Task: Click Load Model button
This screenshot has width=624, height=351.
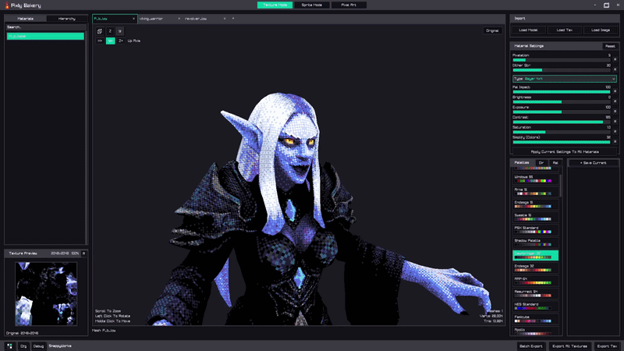Action: coord(529,30)
